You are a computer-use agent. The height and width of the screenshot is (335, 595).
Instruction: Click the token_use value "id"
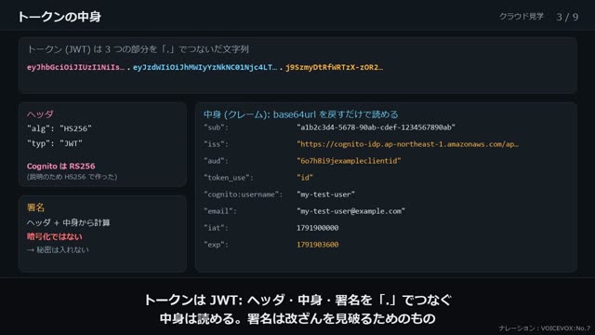click(305, 178)
